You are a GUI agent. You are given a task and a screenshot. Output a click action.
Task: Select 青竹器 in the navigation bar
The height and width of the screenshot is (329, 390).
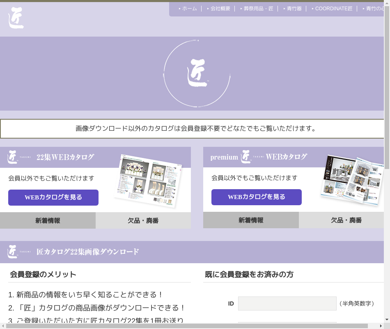pos(294,9)
